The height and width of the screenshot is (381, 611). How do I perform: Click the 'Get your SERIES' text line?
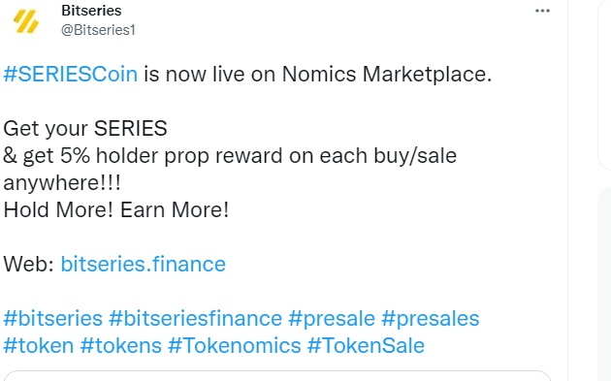[x=85, y=129]
